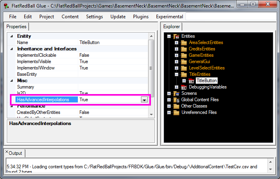Expand the GameEntities node
Image resolution: width=280 pixels, height=179 pixels.
pos(176,55)
